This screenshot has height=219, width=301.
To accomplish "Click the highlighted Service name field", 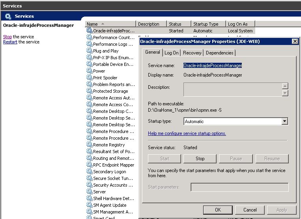I will pyautogui.click(x=213, y=66).
